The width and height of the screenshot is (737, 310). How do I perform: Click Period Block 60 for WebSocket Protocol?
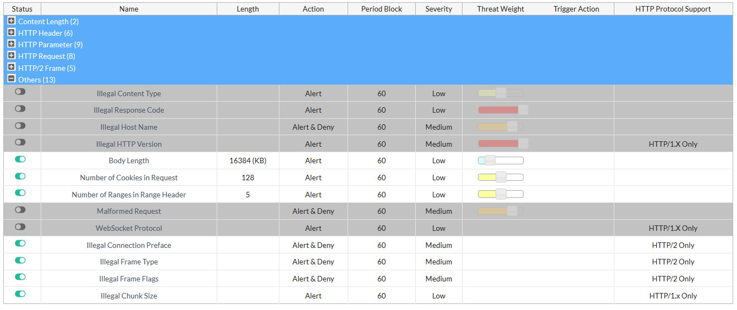[382, 228]
